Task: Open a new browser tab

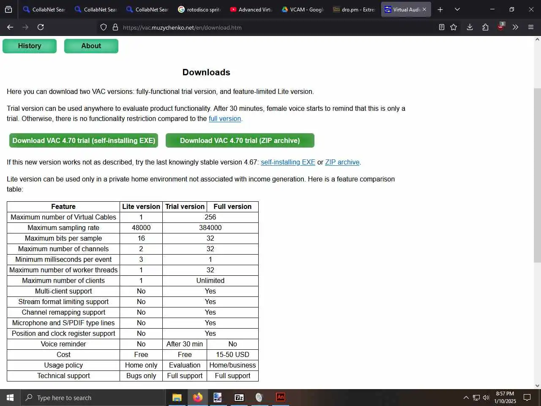Action: (x=440, y=9)
